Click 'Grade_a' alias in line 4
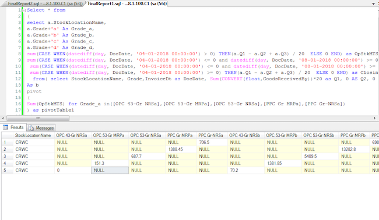 81,29
